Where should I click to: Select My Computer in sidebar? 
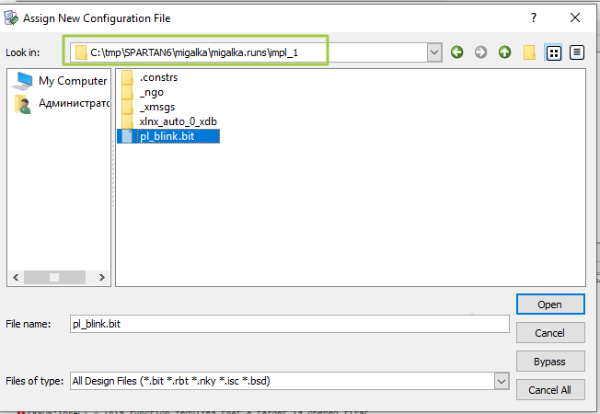click(59, 81)
